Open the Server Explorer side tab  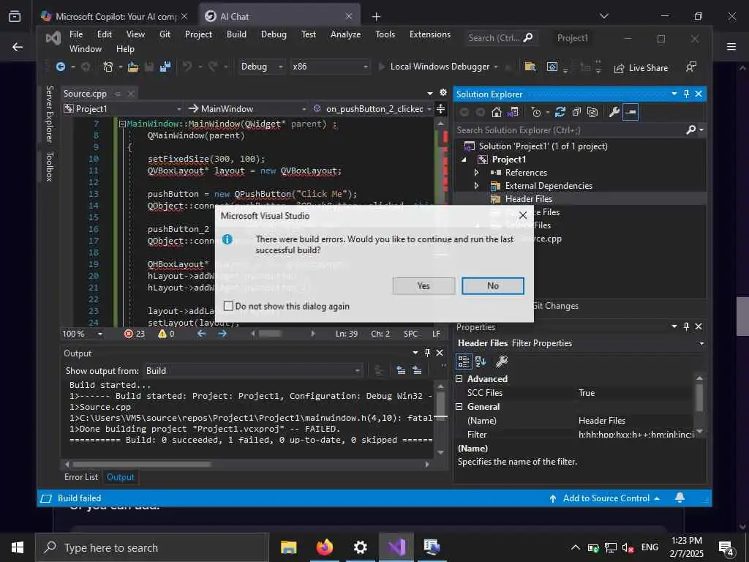coord(49,114)
